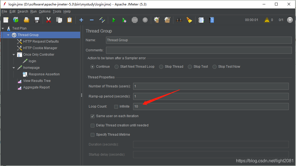The height and width of the screenshot is (166, 296).
Task: Open the Help menu
Action: click(67, 11)
